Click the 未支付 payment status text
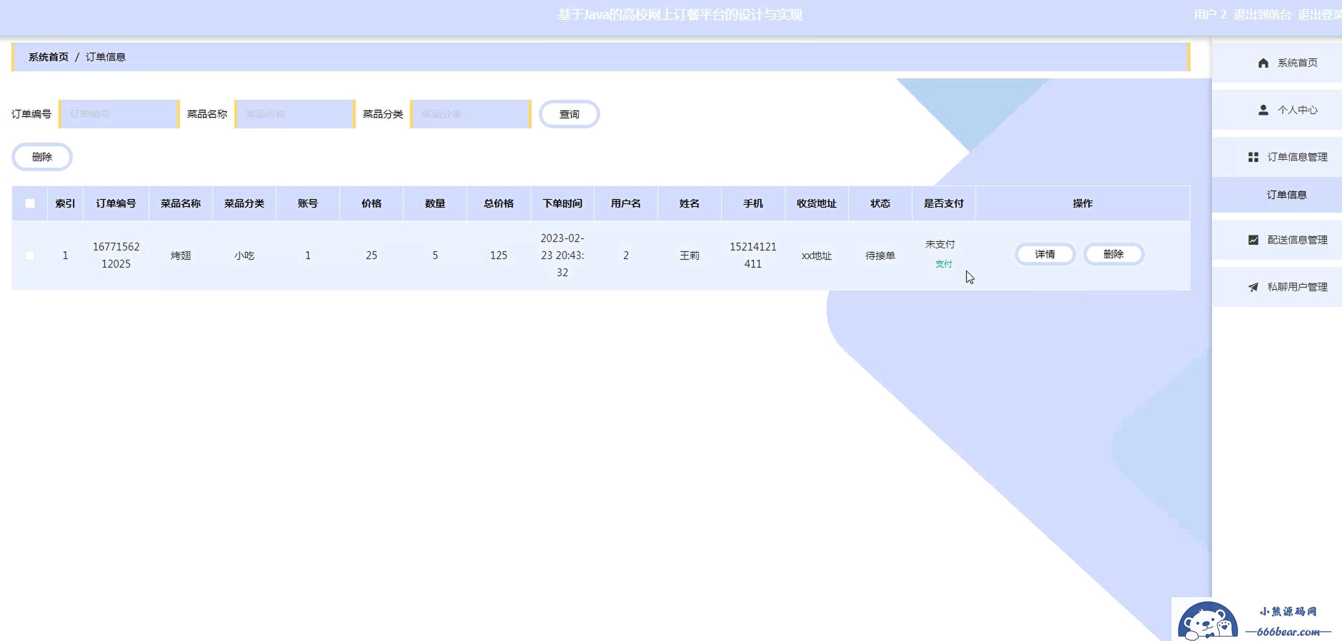 (940, 244)
